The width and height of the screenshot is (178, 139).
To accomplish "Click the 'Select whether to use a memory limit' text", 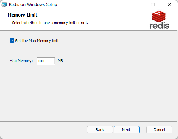I will pos(50,23).
